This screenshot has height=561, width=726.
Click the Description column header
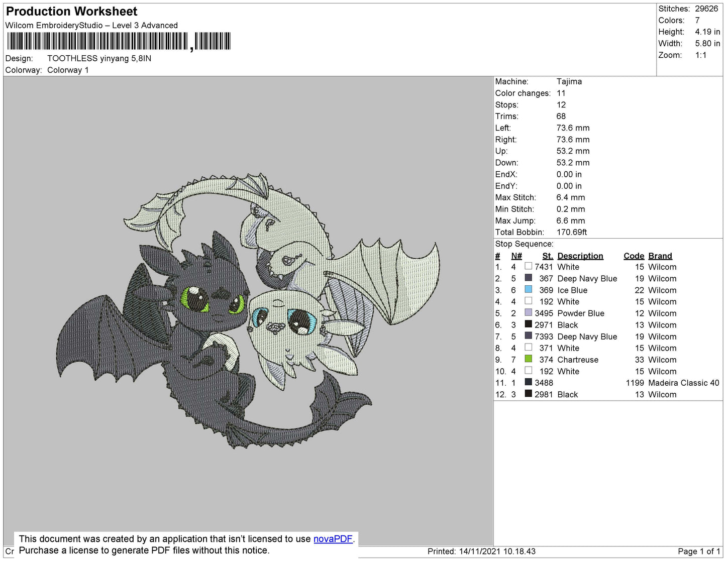(x=580, y=256)
